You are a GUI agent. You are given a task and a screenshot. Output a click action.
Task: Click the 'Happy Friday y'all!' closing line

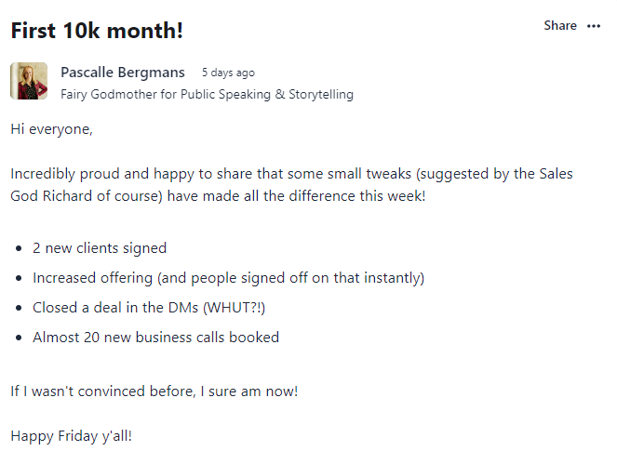coord(72,435)
